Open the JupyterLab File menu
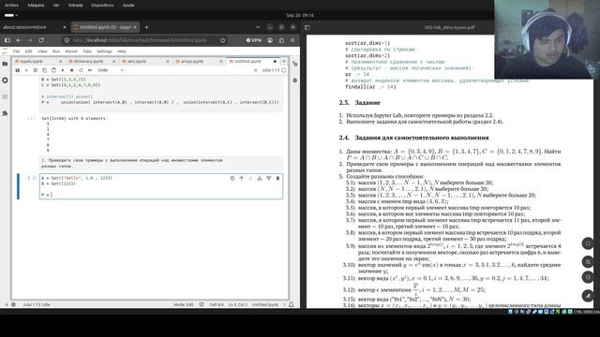Viewport: 600px width, 337px height. coord(16,51)
